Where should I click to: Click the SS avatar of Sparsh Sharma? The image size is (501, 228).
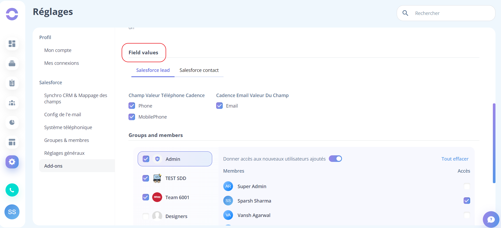(x=228, y=201)
